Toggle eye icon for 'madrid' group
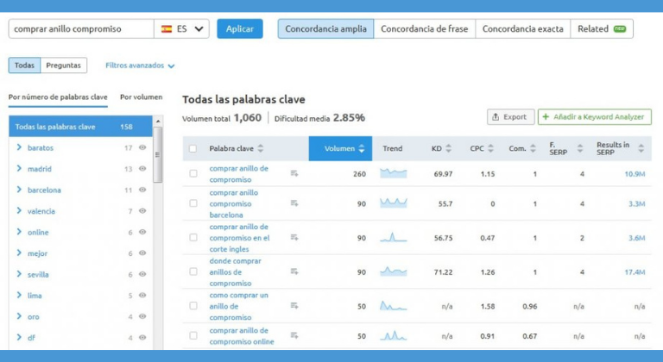Viewport: 663px width, 362px height. (142, 169)
